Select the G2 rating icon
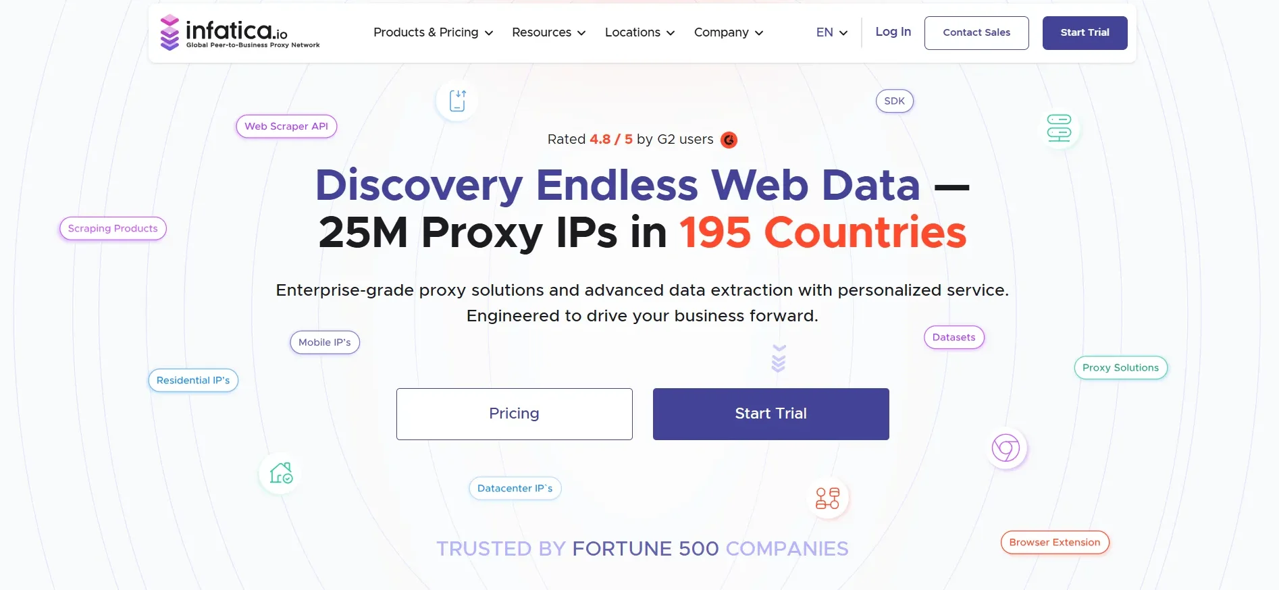Screen dimensions: 1279x590 click(x=729, y=140)
